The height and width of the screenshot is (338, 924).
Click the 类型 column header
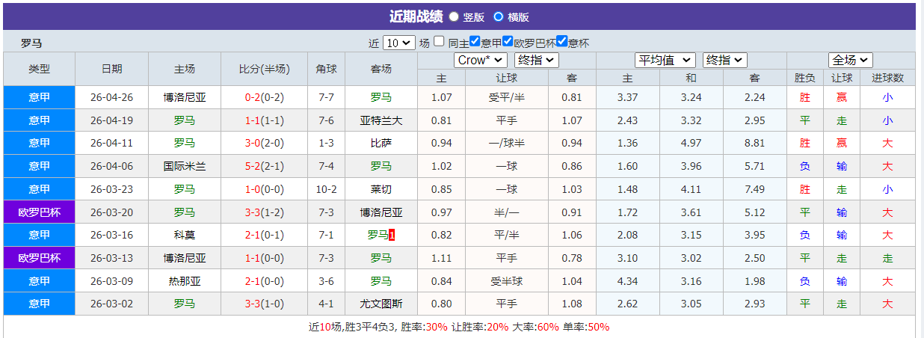[x=40, y=69]
